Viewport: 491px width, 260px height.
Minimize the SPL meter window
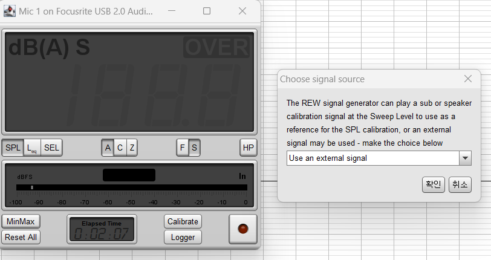click(x=172, y=11)
